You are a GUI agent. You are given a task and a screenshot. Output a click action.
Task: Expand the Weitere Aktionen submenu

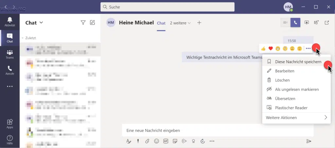point(296,117)
